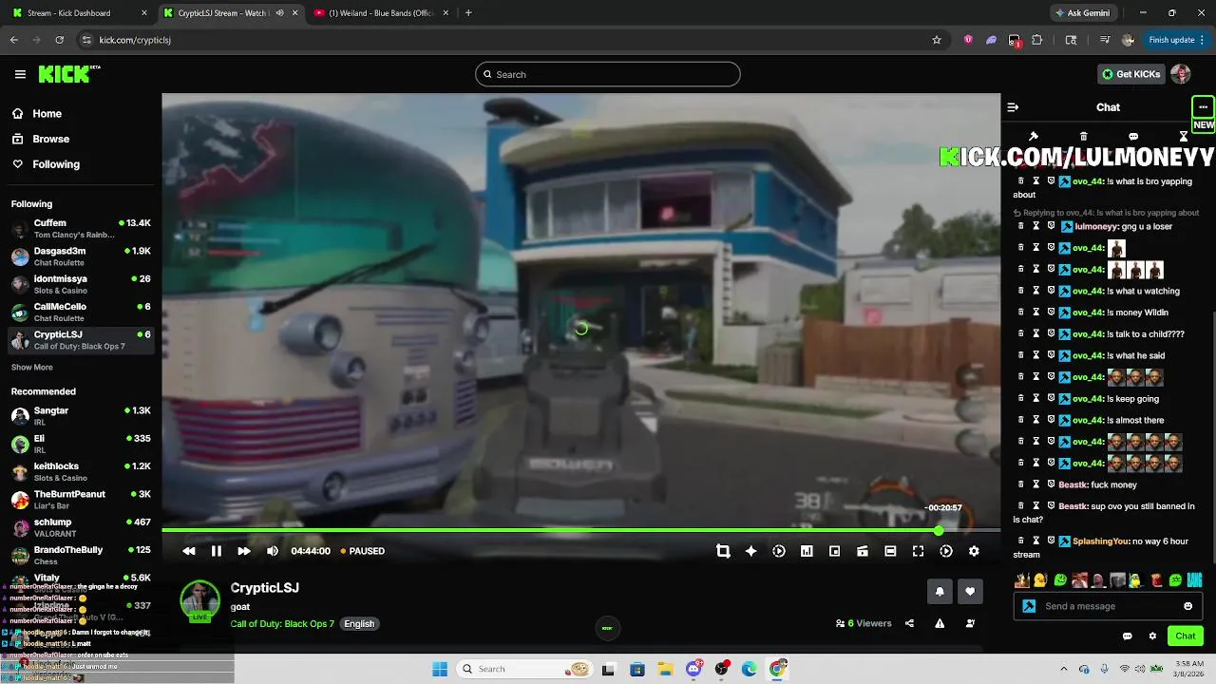Delete Beastk's 'fuck money' message with trash icon
1216x684 pixels.
[x=1021, y=484]
